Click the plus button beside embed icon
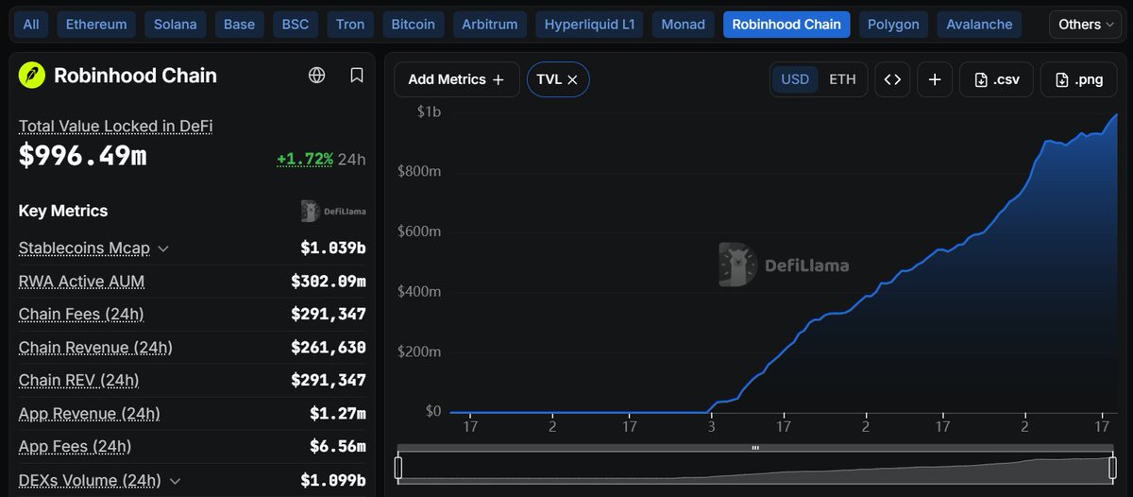1133x497 pixels. [935, 79]
